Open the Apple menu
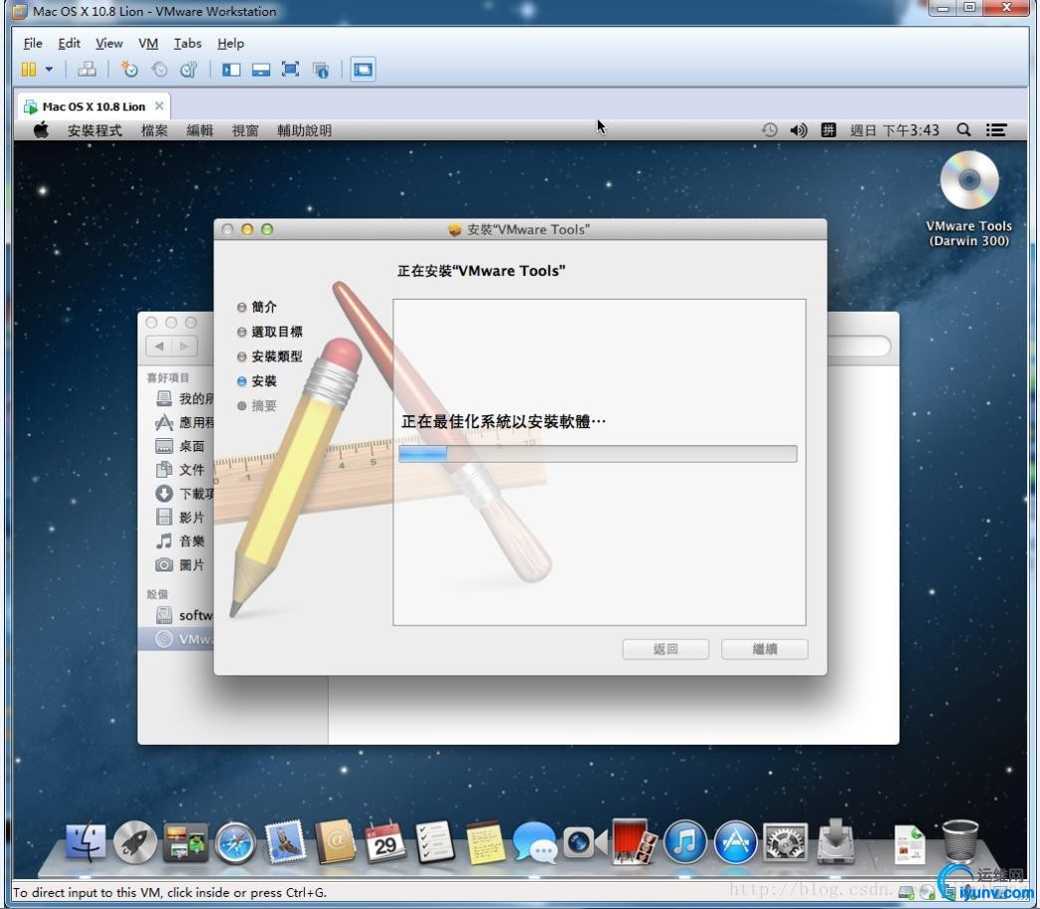 tap(41, 130)
